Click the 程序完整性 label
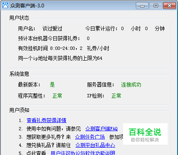 [31, 96]
